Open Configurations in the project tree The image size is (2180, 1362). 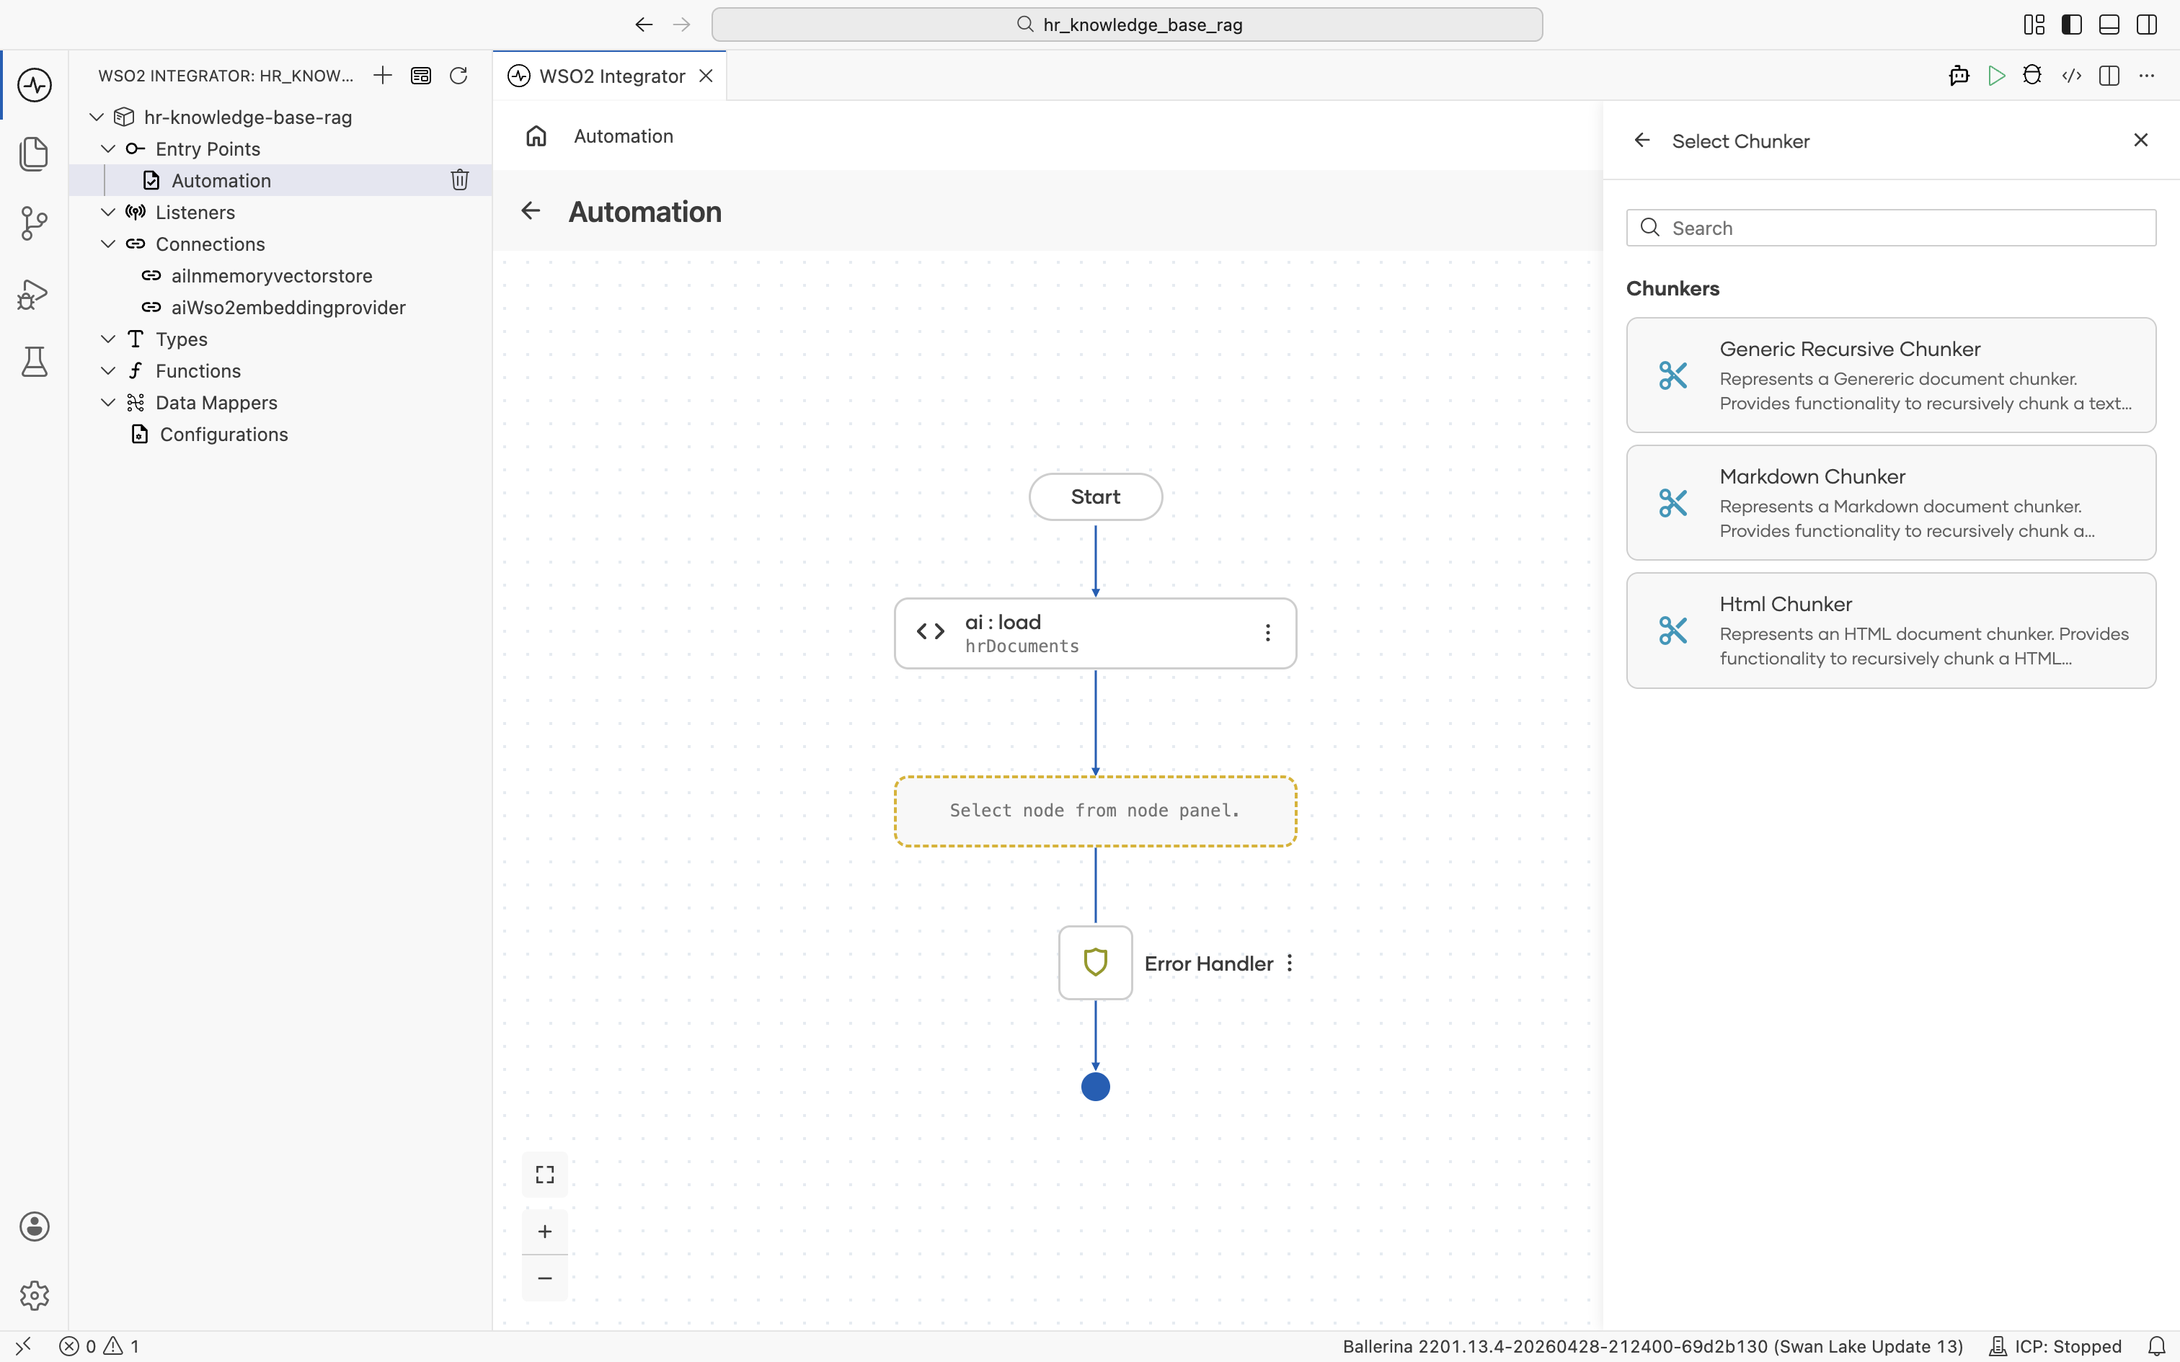pos(280,434)
